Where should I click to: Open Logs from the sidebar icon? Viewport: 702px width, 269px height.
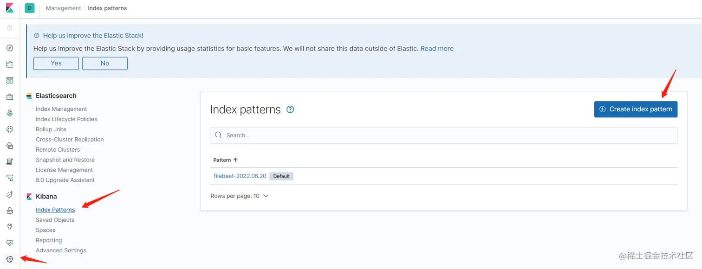pos(10,162)
